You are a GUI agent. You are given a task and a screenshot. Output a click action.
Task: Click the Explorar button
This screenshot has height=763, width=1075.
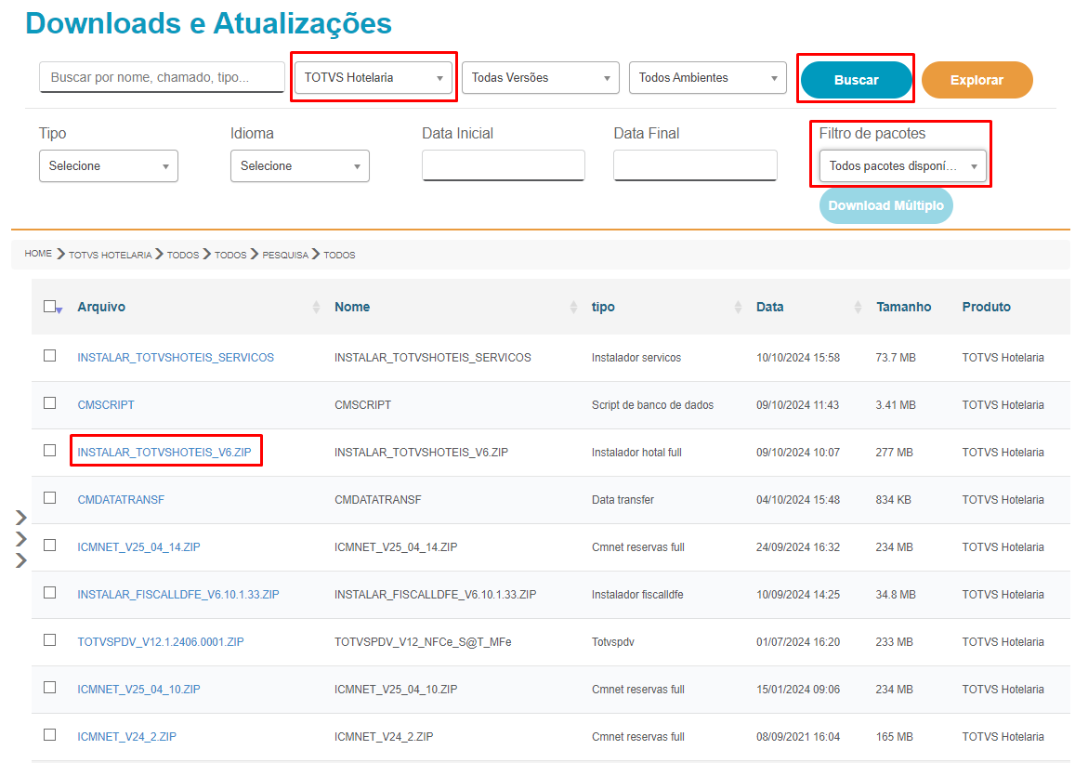(x=977, y=80)
